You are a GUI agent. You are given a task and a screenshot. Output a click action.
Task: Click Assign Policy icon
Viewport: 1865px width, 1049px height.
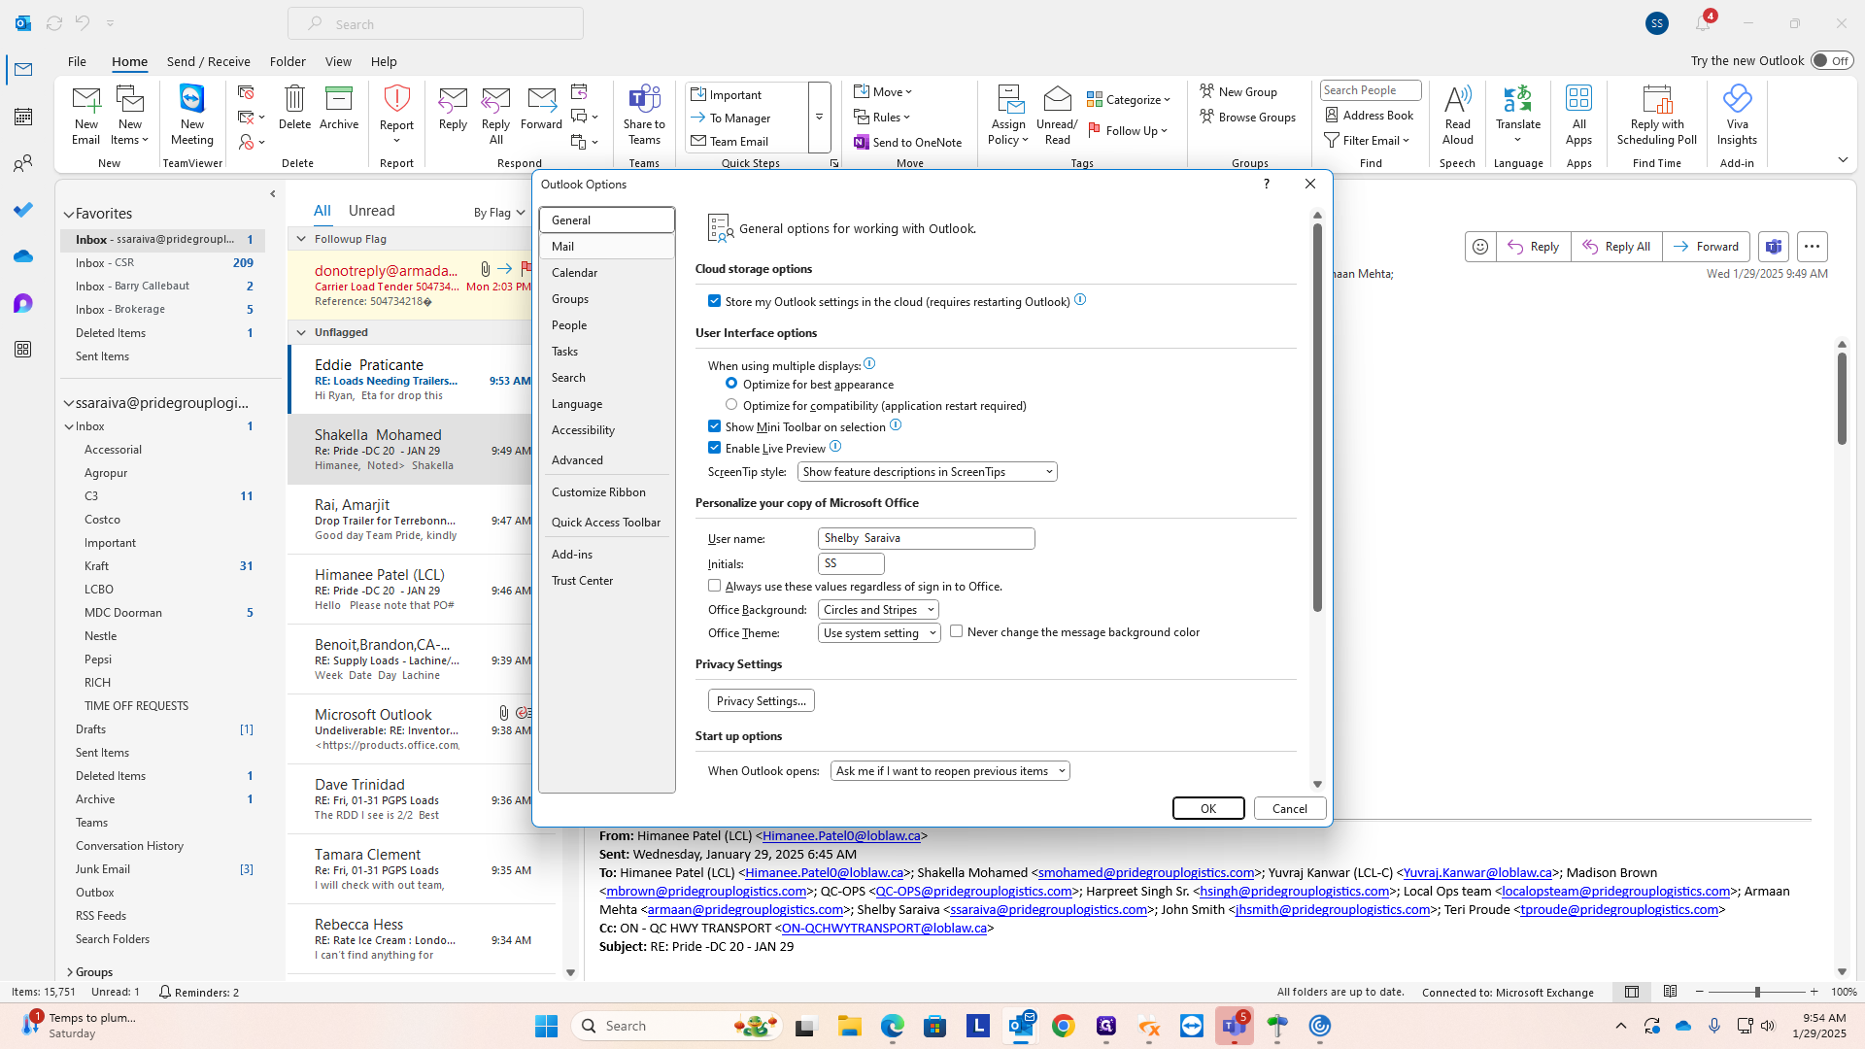tap(1009, 98)
